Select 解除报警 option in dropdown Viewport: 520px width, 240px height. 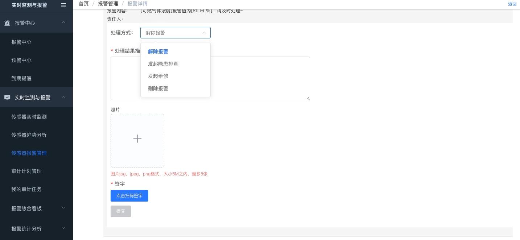(158, 51)
